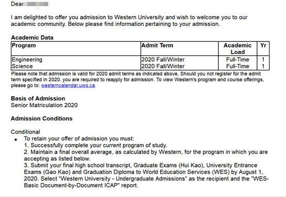Image resolution: width=286 pixels, height=197 pixels.
Task: Open the westerncalendar.uwo.ca link
Action: coord(68,85)
